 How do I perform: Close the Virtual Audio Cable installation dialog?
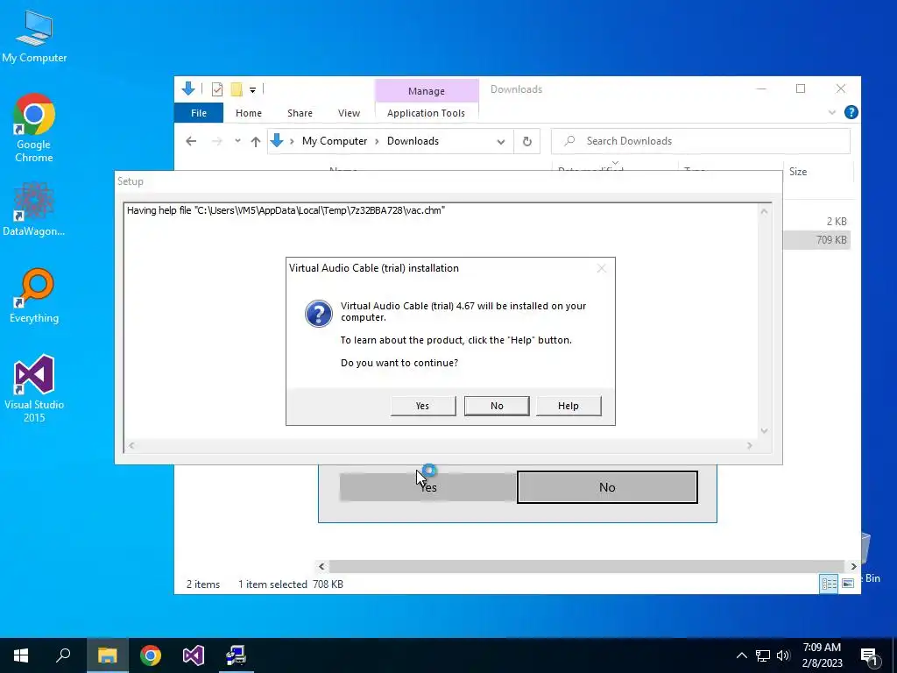click(x=601, y=268)
